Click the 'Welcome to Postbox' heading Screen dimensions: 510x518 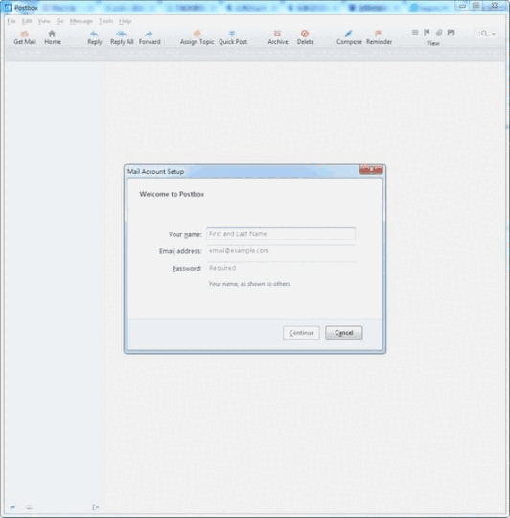[x=172, y=194]
